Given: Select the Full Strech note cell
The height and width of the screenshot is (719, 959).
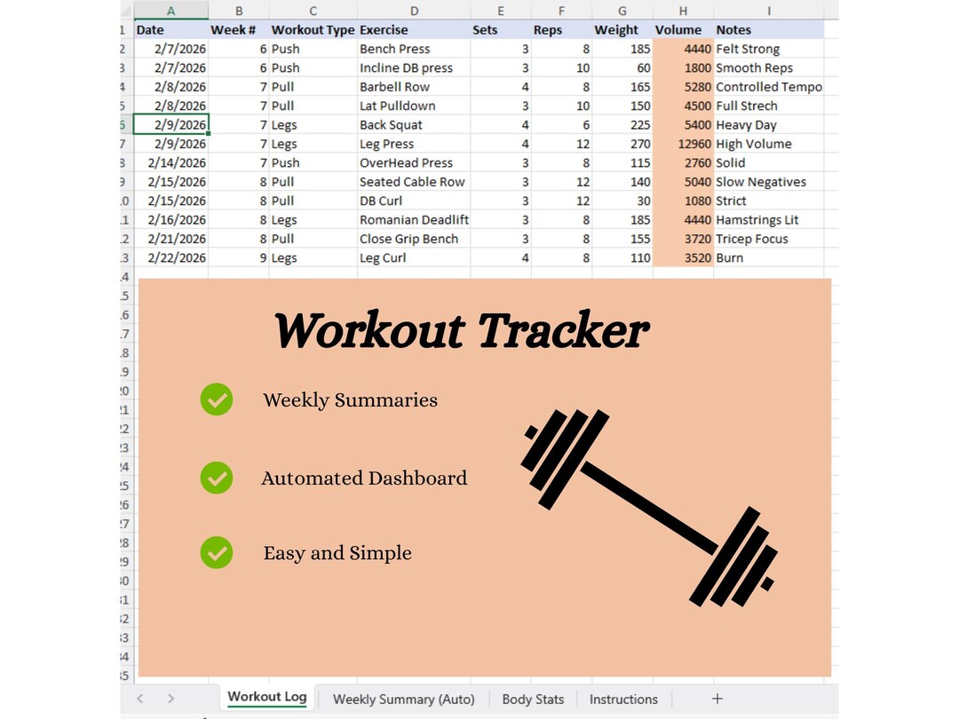Looking at the screenshot, I should coord(769,106).
